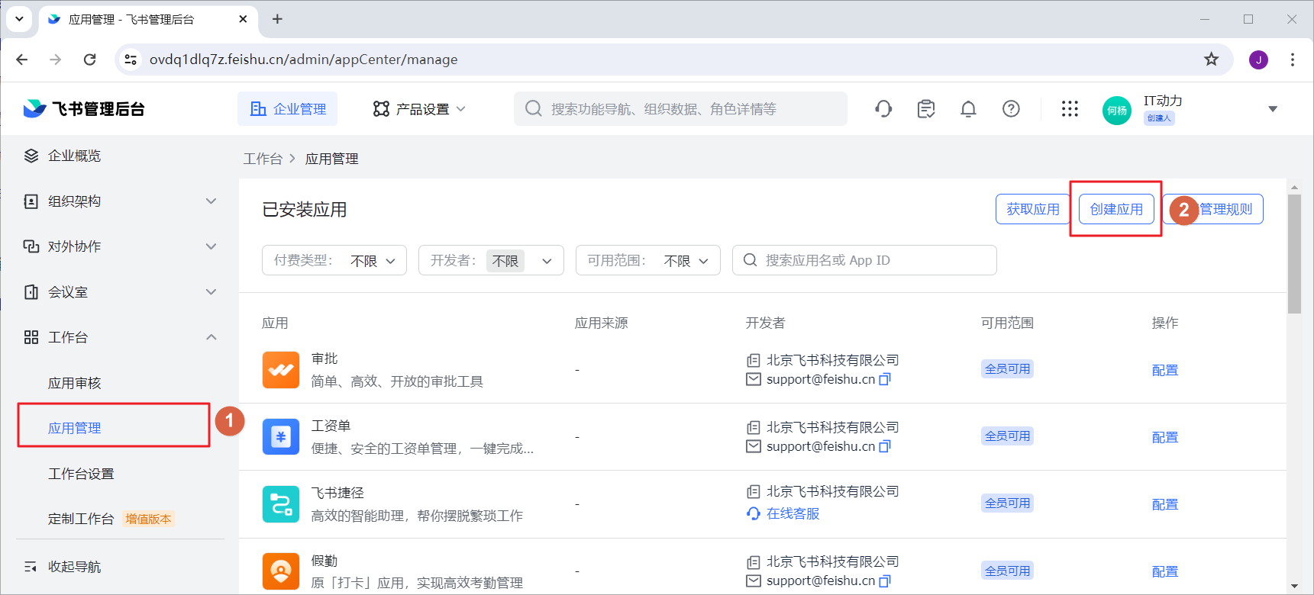Open the task list clipboard icon

(926, 109)
